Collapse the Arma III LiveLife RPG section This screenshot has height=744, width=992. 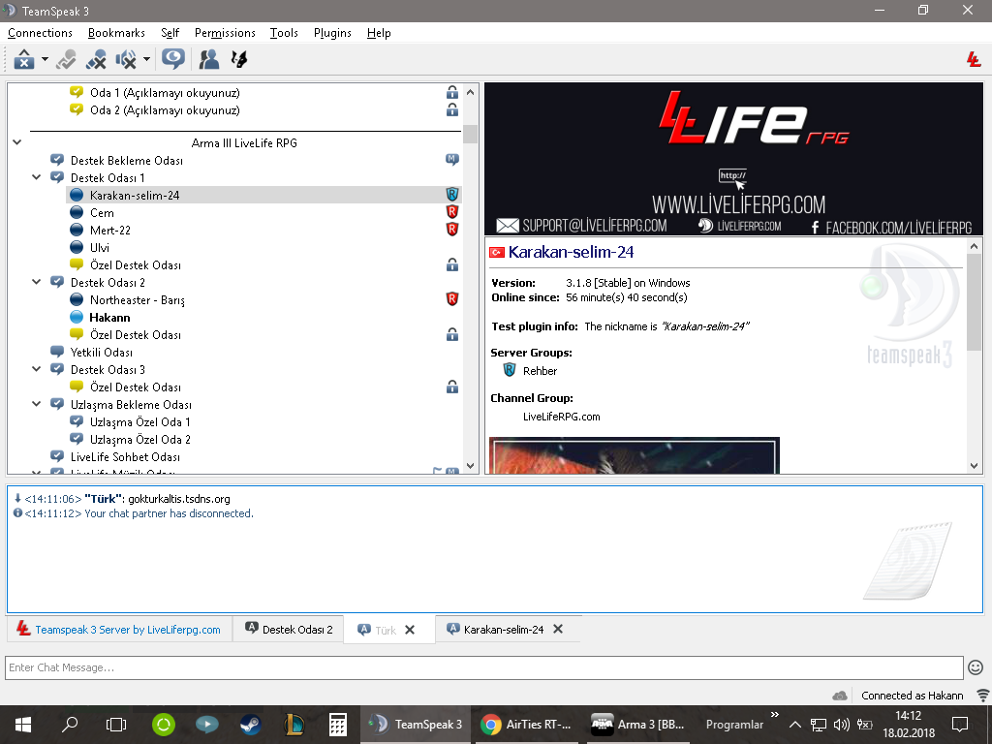click(17, 142)
